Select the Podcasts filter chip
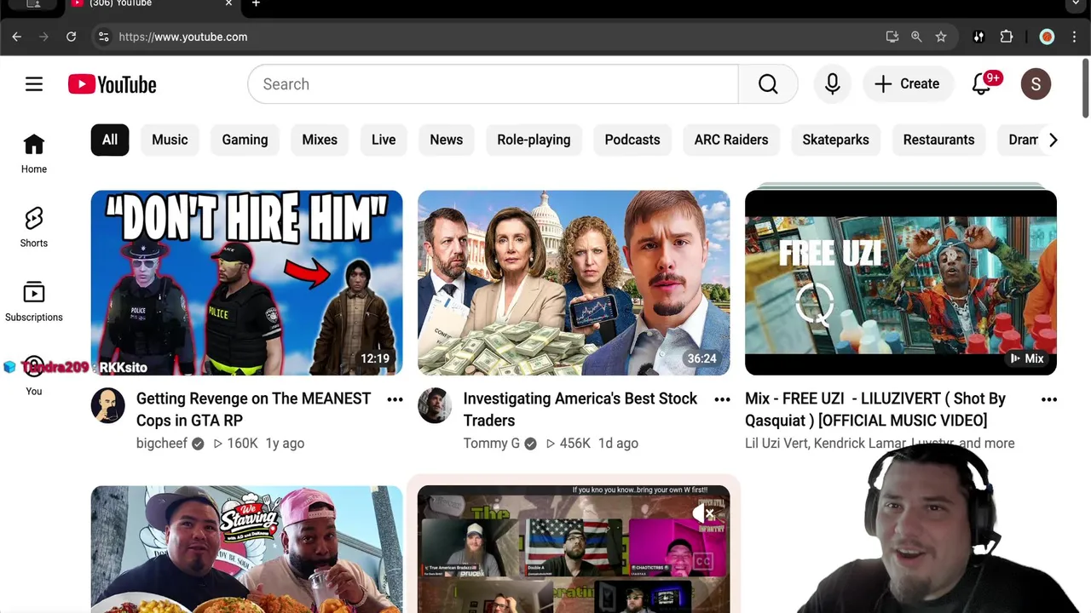This screenshot has width=1091, height=613. tap(632, 140)
